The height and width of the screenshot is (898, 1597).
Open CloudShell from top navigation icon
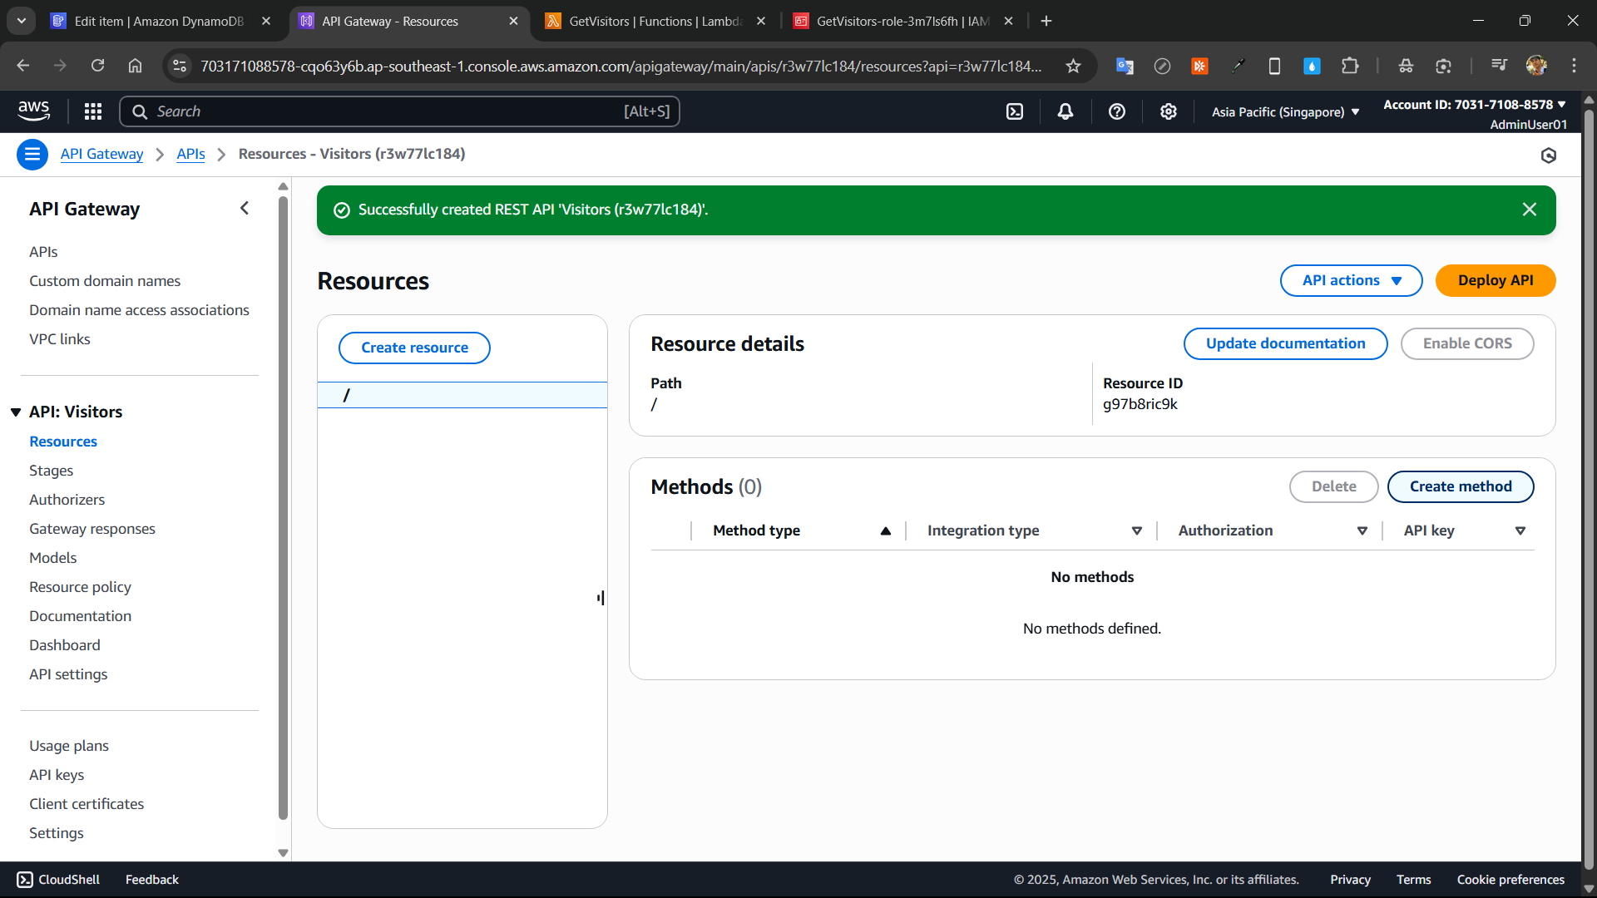pyautogui.click(x=1015, y=111)
